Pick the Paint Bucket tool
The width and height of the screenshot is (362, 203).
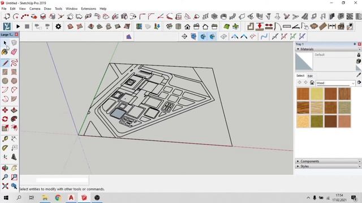5,52
